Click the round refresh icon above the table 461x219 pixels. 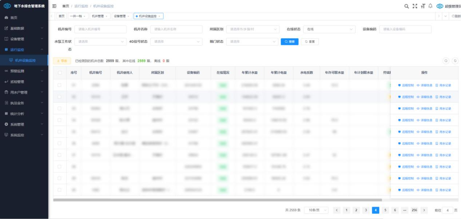(x=455, y=61)
